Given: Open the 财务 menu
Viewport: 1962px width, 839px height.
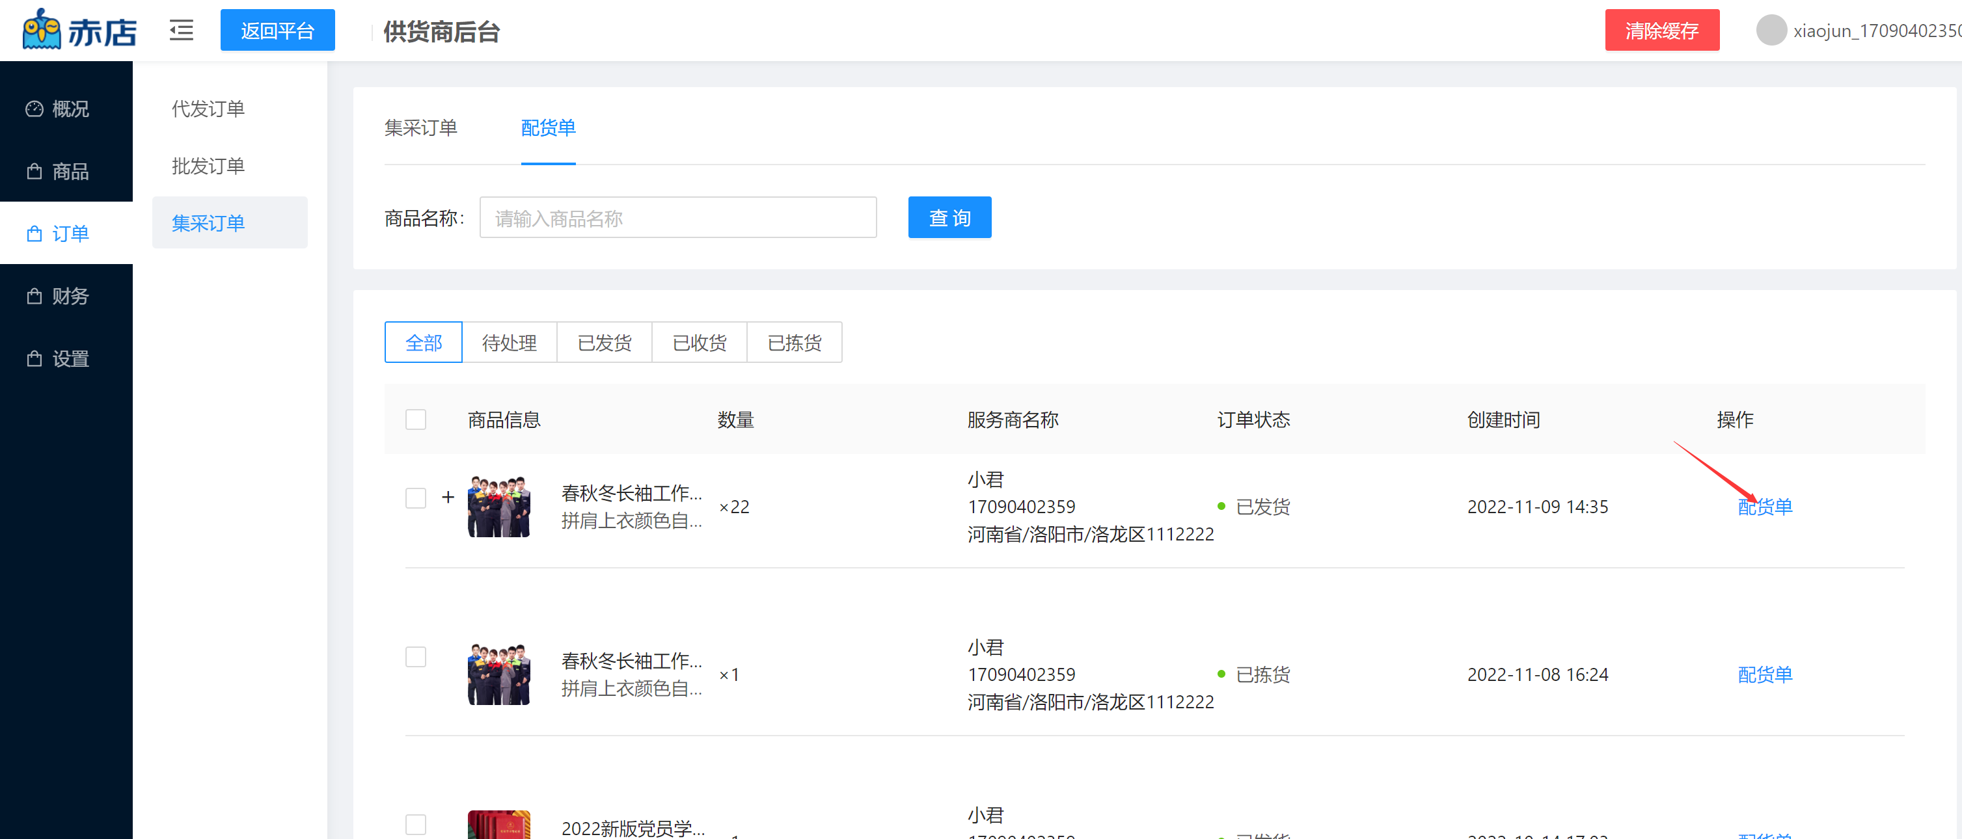Looking at the screenshot, I should click(x=66, y=296).
